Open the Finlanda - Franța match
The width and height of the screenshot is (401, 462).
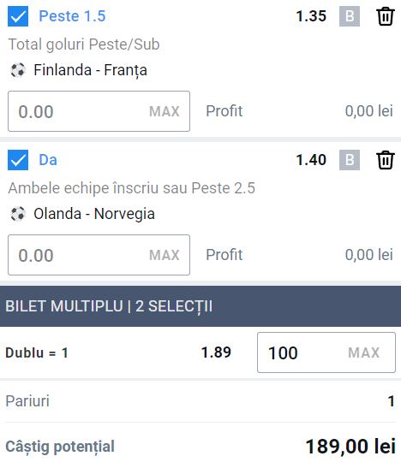pyautogui.click(x=90, y=70)
